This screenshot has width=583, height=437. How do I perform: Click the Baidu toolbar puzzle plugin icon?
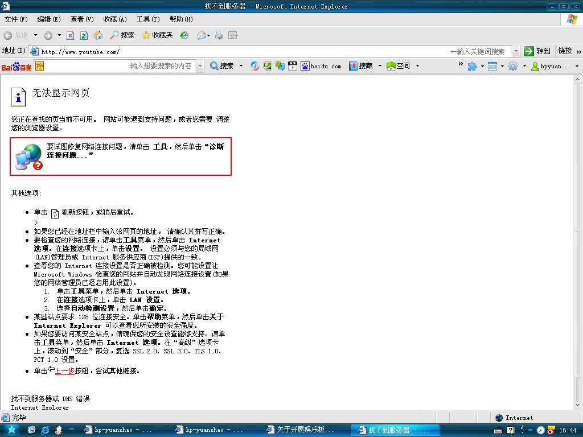[x=472, y=66]
